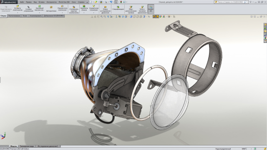Screen dimensions: 267x150
Task: Open the Вид menu
Action: click(x=35, y=2)
